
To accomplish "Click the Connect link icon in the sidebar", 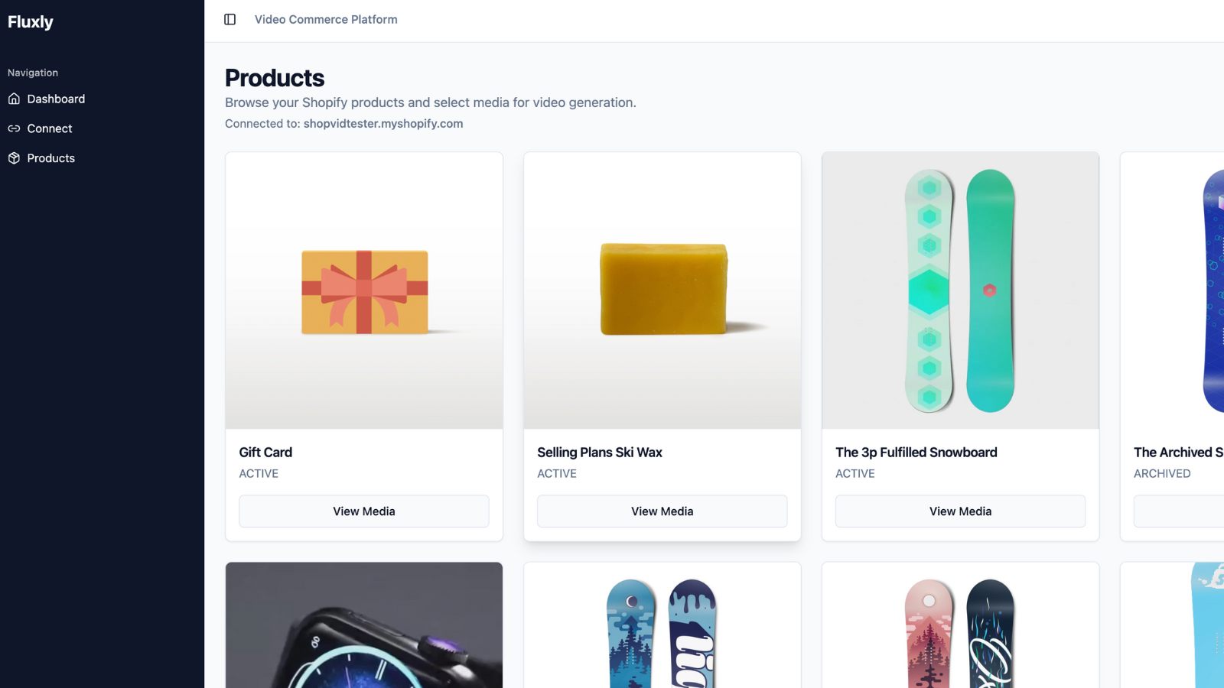I will [15, 128].
